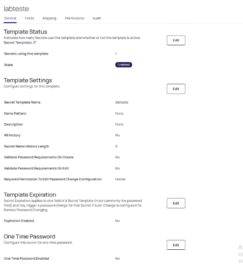
Task: Edit the Template Settings section
Action: pyautogui.click(x=176, y=89)
